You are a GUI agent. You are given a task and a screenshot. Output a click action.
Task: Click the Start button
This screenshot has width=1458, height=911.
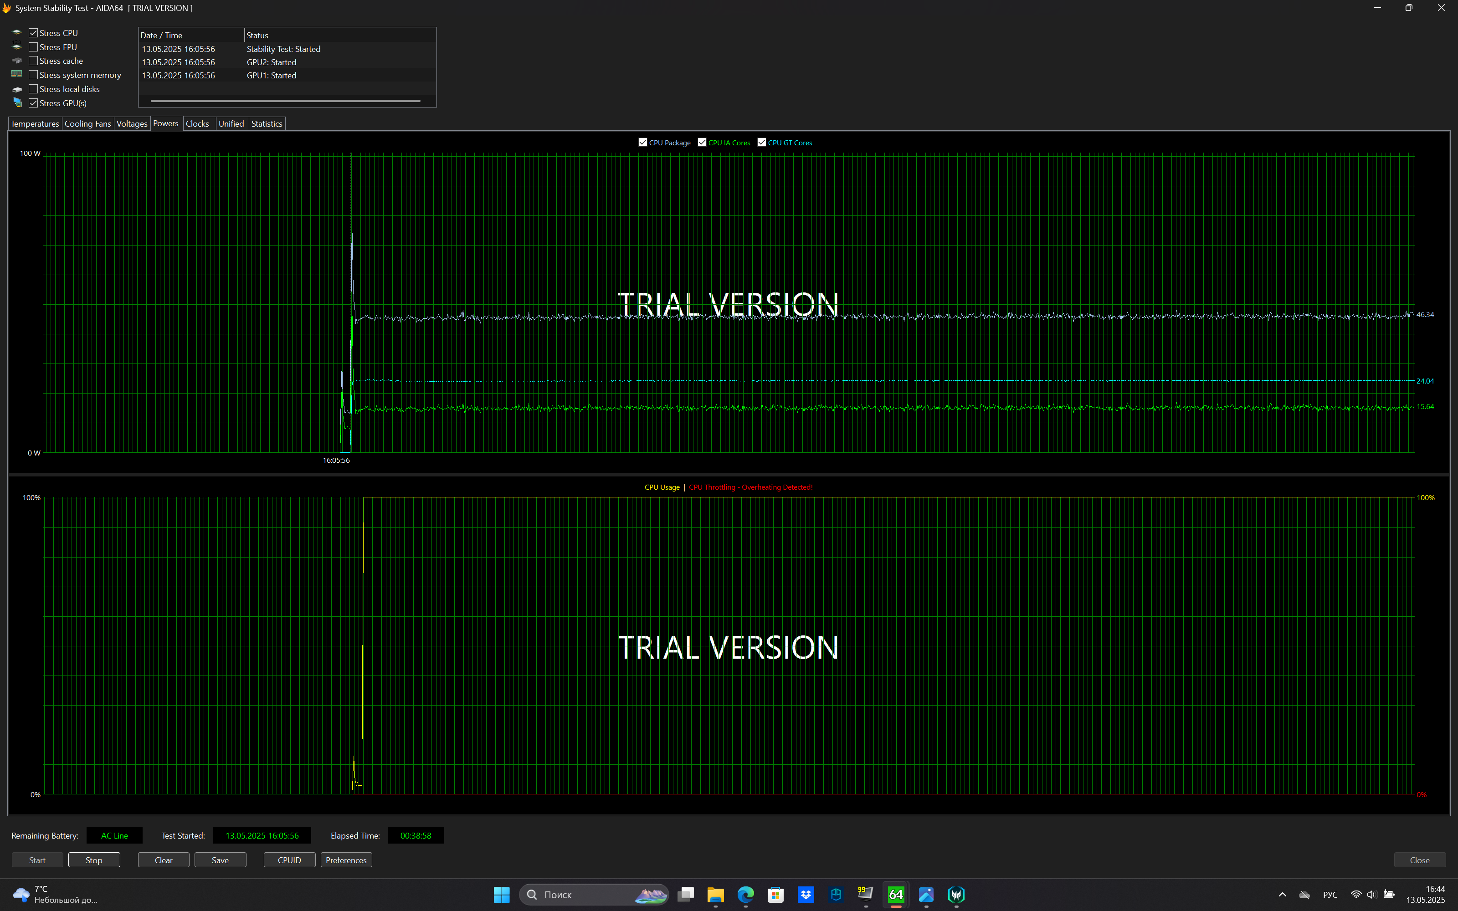click(37, 860)
